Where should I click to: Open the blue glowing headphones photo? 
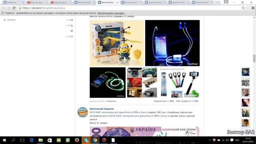(172, 43)
